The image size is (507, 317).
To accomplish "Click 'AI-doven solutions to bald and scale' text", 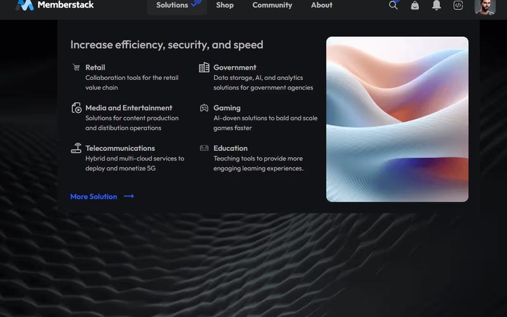I will coord(266,118).
